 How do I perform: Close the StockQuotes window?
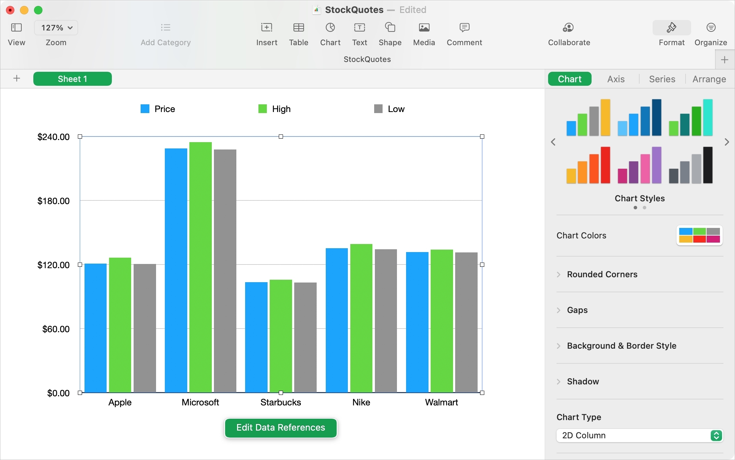[10, 10]
